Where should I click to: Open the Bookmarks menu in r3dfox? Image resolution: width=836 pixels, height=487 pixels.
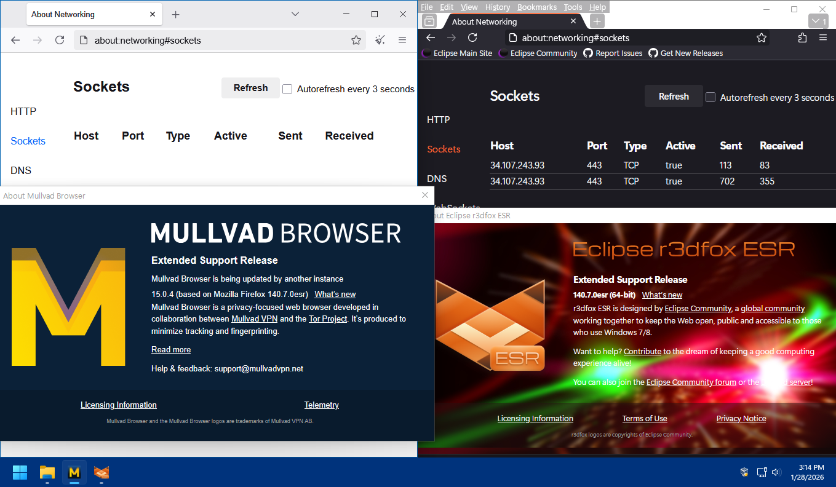click(536, 7)
